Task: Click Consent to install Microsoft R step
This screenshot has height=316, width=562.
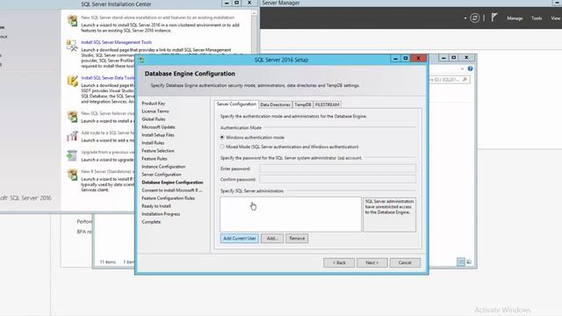Action: coord(172,190)
